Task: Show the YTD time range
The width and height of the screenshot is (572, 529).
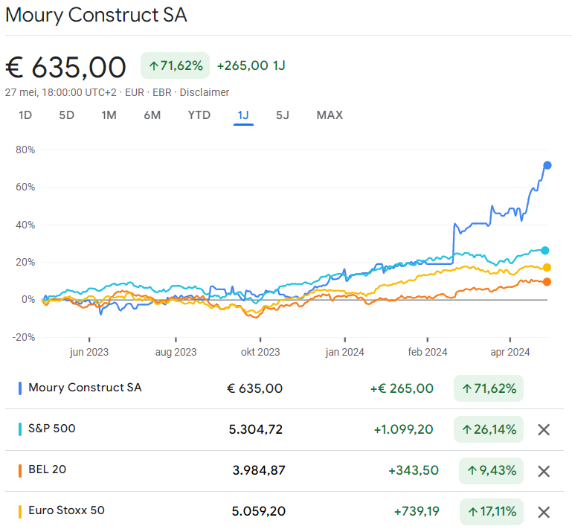Action: [x=199, y=115]
